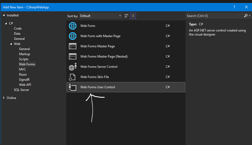Choose the Web Forms Skin File template name
Viewport: 252px width, 145px height.
click(x=95, y=77)
